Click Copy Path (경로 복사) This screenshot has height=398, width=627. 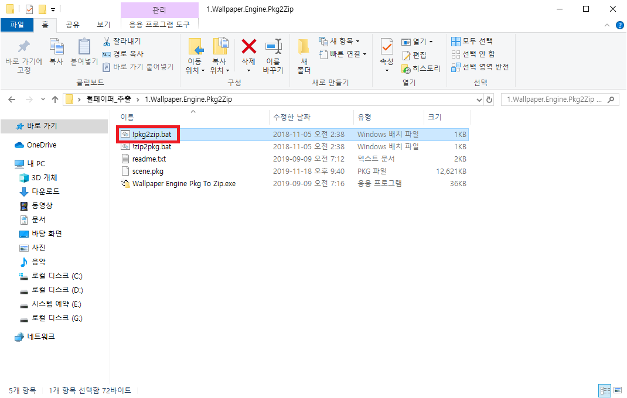point(123,54)
